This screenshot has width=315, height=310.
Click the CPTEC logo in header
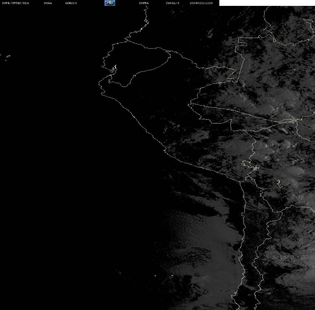tap(110, 3)
